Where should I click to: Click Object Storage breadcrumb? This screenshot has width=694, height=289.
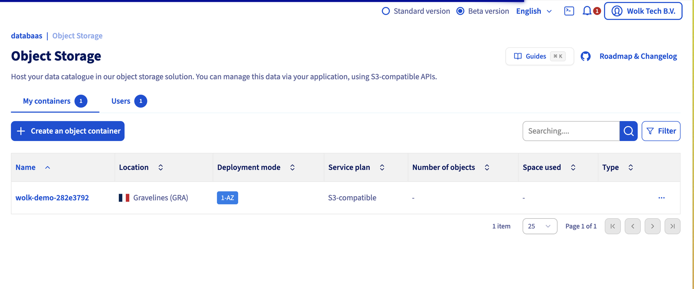78,36
